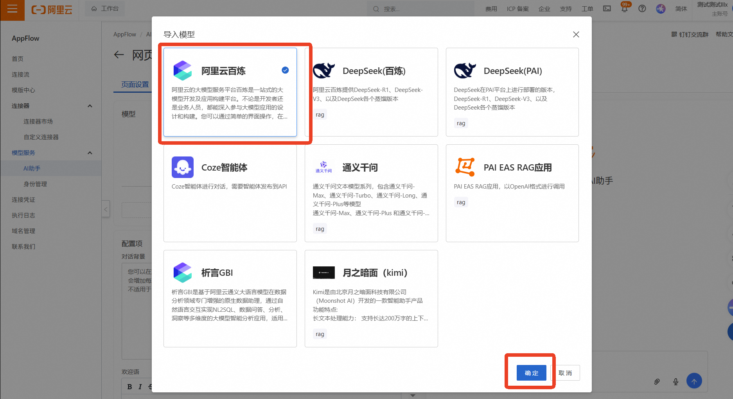733x399 pixels.
Task: Switch to the 页面设置 tab
Action: (135, 84)
